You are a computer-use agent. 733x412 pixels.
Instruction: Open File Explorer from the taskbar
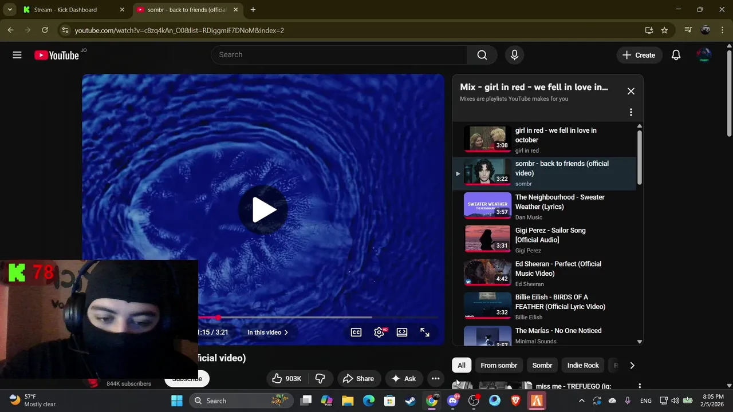(x=348, y=401)
